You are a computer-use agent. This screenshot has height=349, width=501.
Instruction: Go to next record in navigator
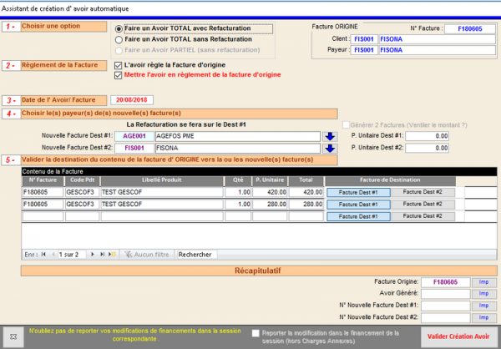click(x=93, y=253)
